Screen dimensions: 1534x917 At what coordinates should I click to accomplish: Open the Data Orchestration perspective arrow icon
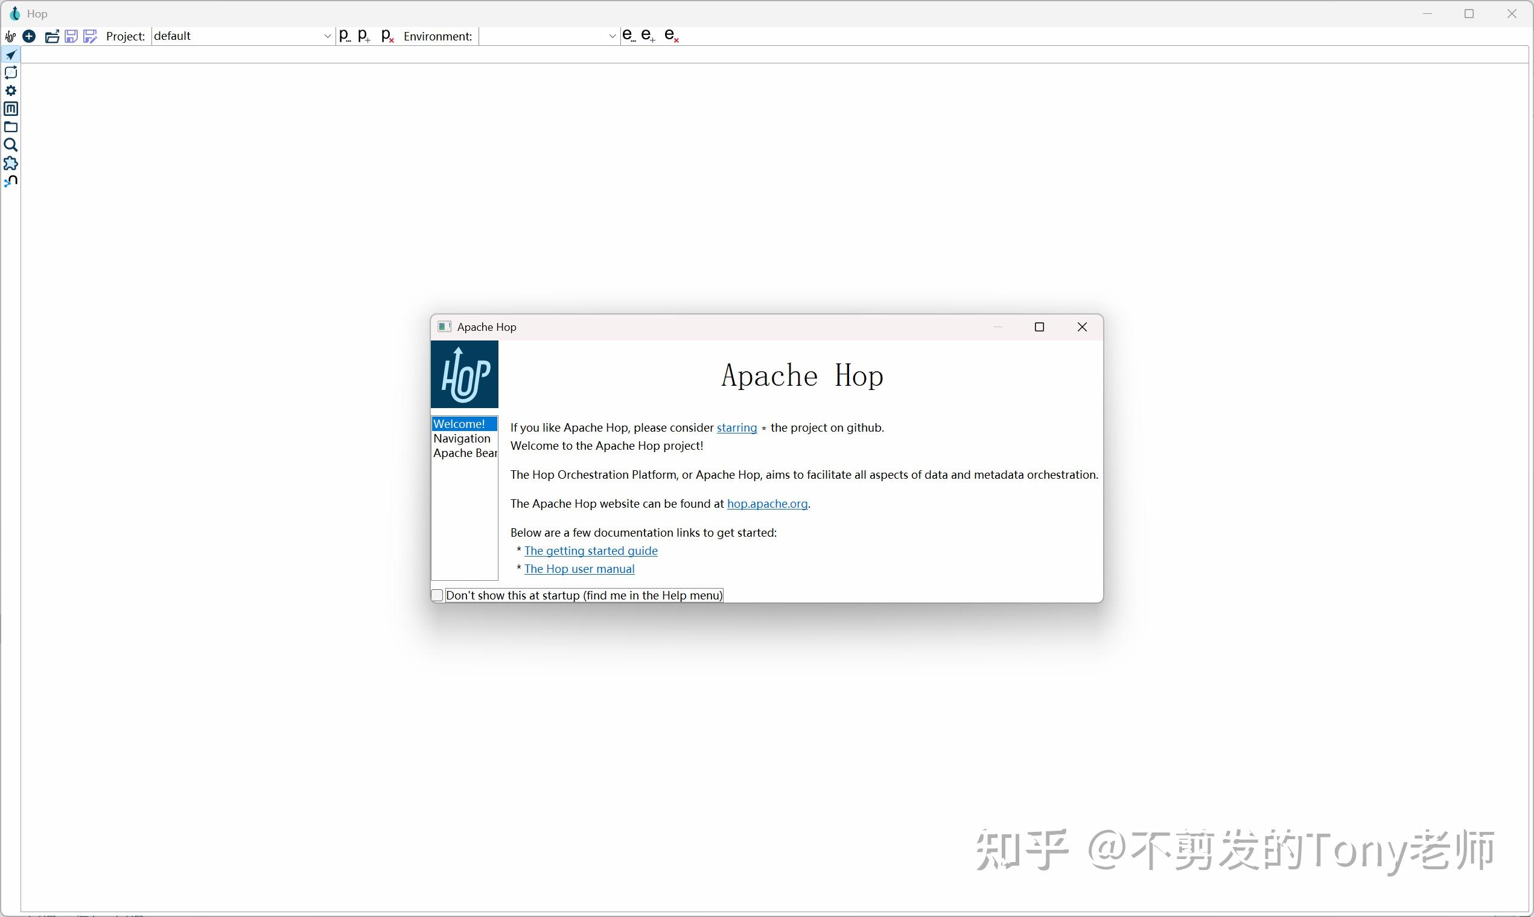11,55
